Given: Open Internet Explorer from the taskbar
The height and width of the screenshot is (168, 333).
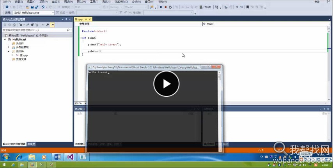Looking at the screenshot, I should (19, 157).
